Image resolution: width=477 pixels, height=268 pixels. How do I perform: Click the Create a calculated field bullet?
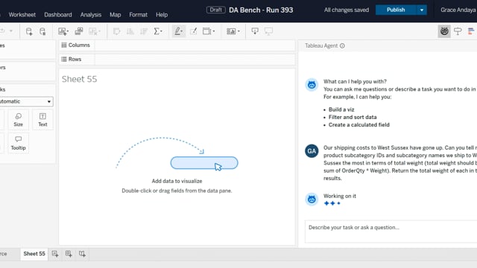click(x=359, y=125)
